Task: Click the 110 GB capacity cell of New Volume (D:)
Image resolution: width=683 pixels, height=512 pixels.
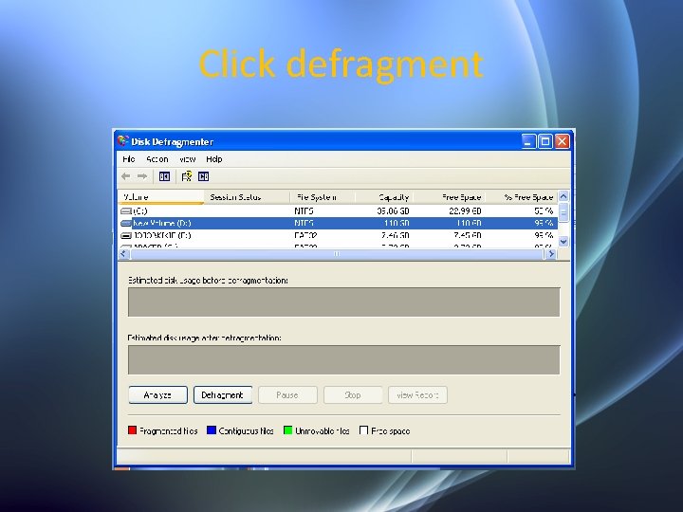Action: [x=397, y=223]
